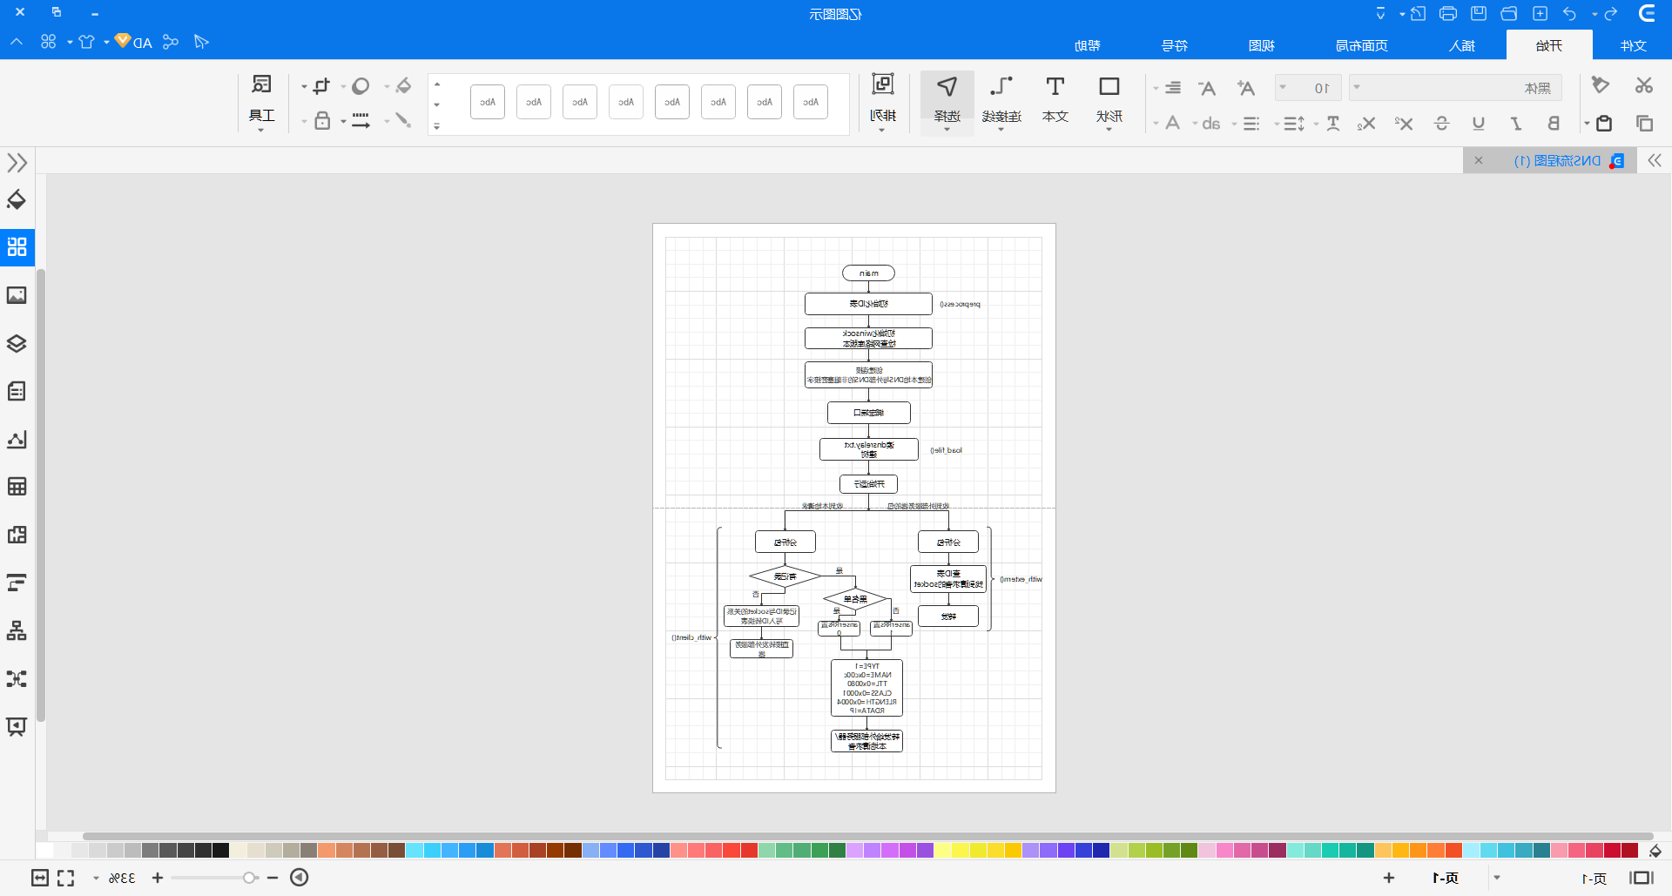Open the line spacing dropdown arrow
Viewport: 1672px width, 896px height.
pos(1278,124)
